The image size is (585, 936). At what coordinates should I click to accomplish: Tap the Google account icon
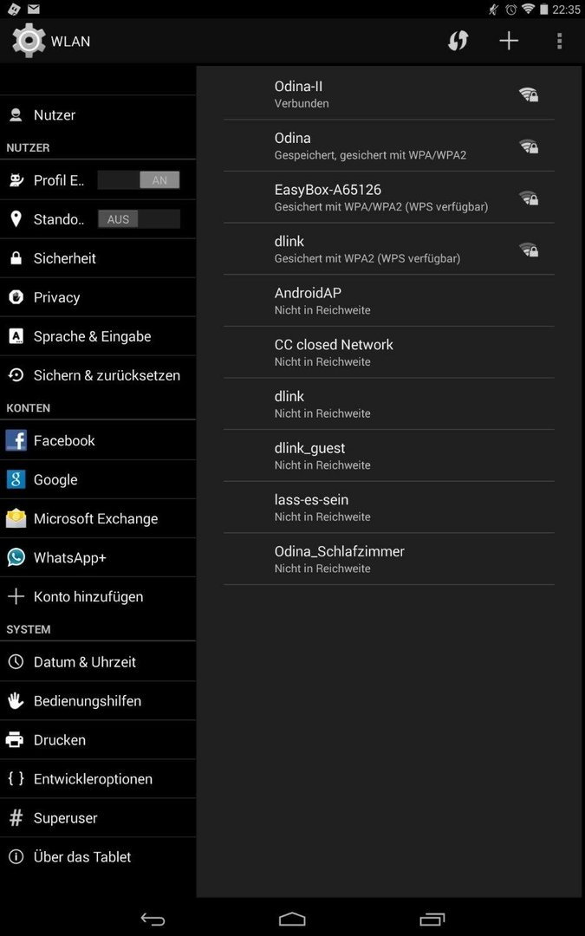[x=16, y=479]
